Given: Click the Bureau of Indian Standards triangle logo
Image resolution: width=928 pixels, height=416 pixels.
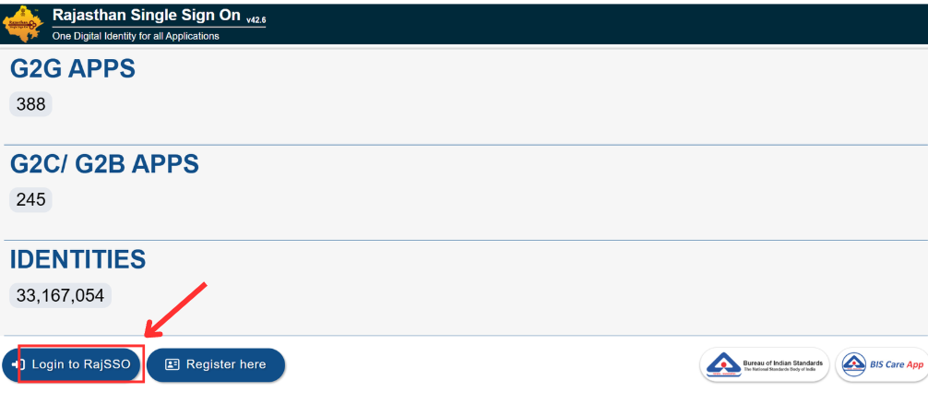Looking at the screenshot, I should coord(723,365).
